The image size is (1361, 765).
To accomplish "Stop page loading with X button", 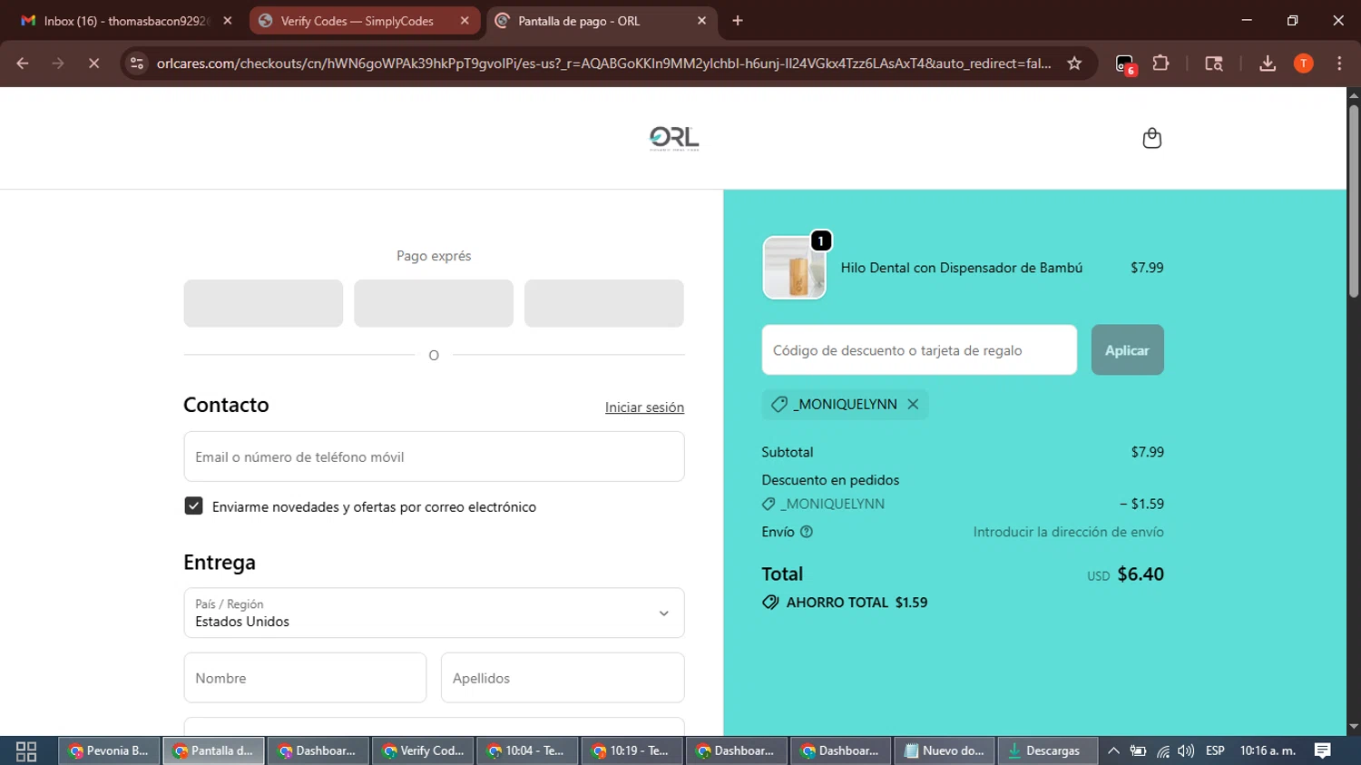I will coord(93,64).
